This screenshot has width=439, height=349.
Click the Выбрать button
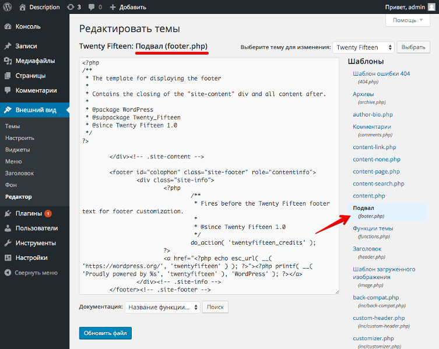tap(413, 47)
